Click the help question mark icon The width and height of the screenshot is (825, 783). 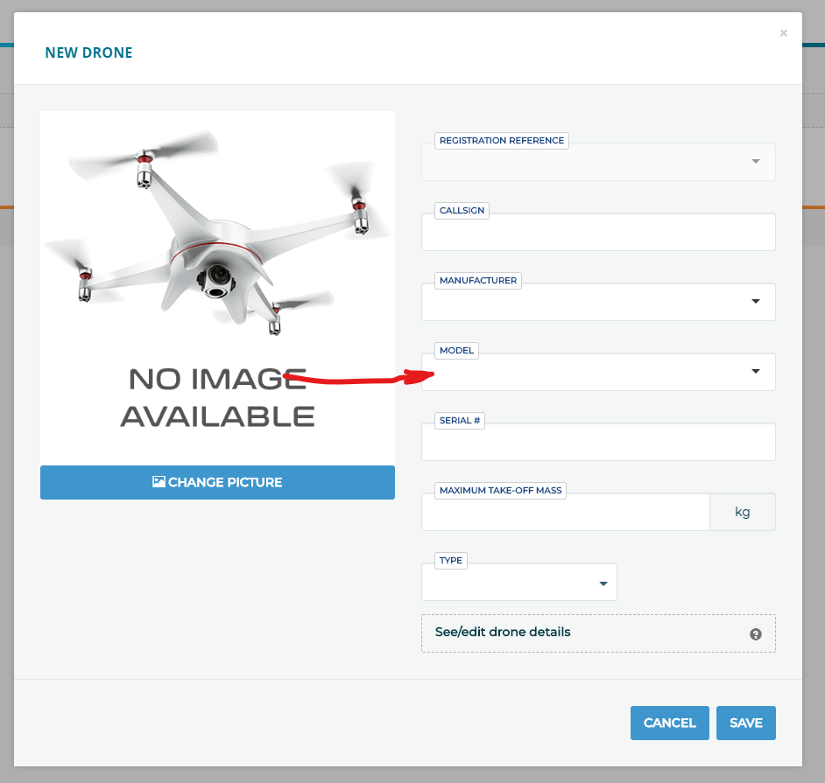755,633
